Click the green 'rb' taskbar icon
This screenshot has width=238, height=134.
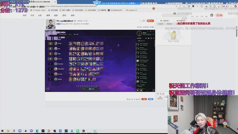[x=95, y=131]
